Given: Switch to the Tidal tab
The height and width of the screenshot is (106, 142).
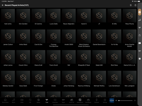Looking at the screenshot, I should (x=47, y=101).
